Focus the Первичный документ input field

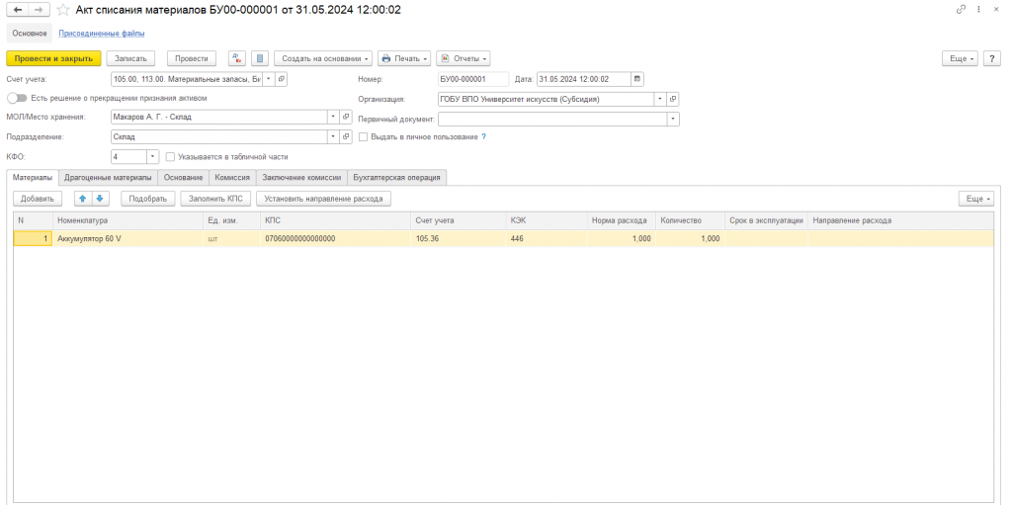[x=552, y=119]
